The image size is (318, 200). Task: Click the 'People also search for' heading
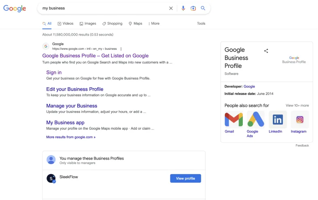[247, 105]
